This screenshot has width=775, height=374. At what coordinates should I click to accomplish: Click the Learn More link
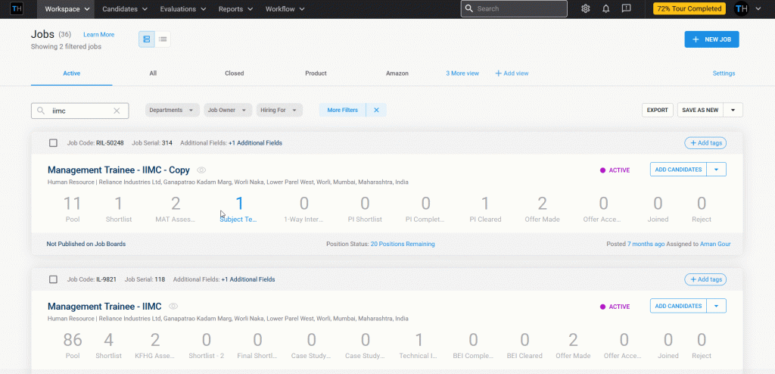(x=99, y=35)
